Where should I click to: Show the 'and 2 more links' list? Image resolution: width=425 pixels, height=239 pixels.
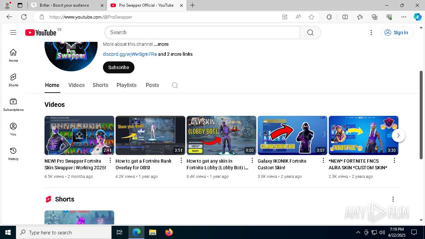click(x=175, y=54)
